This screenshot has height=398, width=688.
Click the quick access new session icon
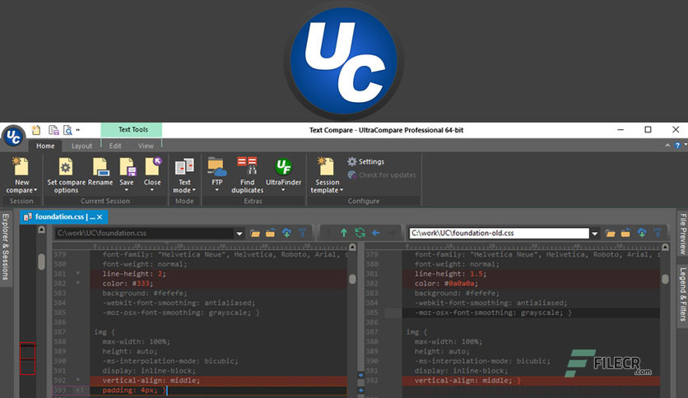pyautogui.click(x=36, y=130)
